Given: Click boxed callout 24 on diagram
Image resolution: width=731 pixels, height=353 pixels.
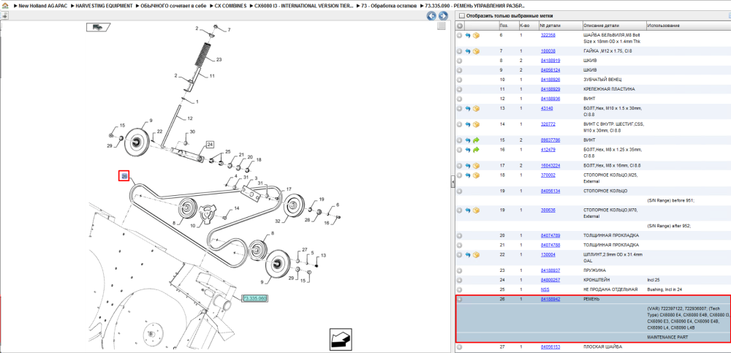Looking at the screenshot, I should tap(209, 144).
